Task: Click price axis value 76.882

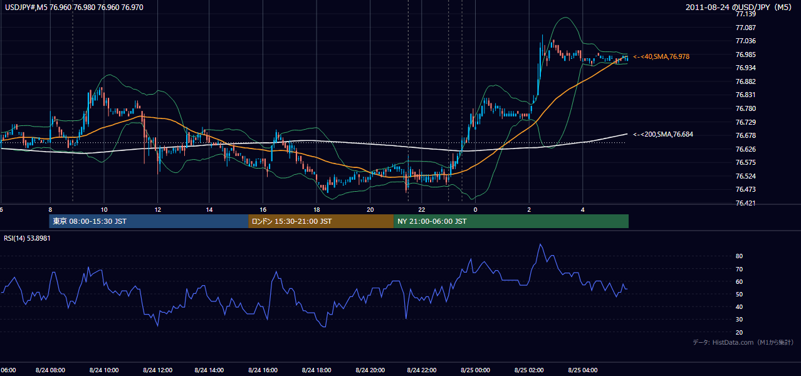Action: pyautogui.click(x=745, y=81)
